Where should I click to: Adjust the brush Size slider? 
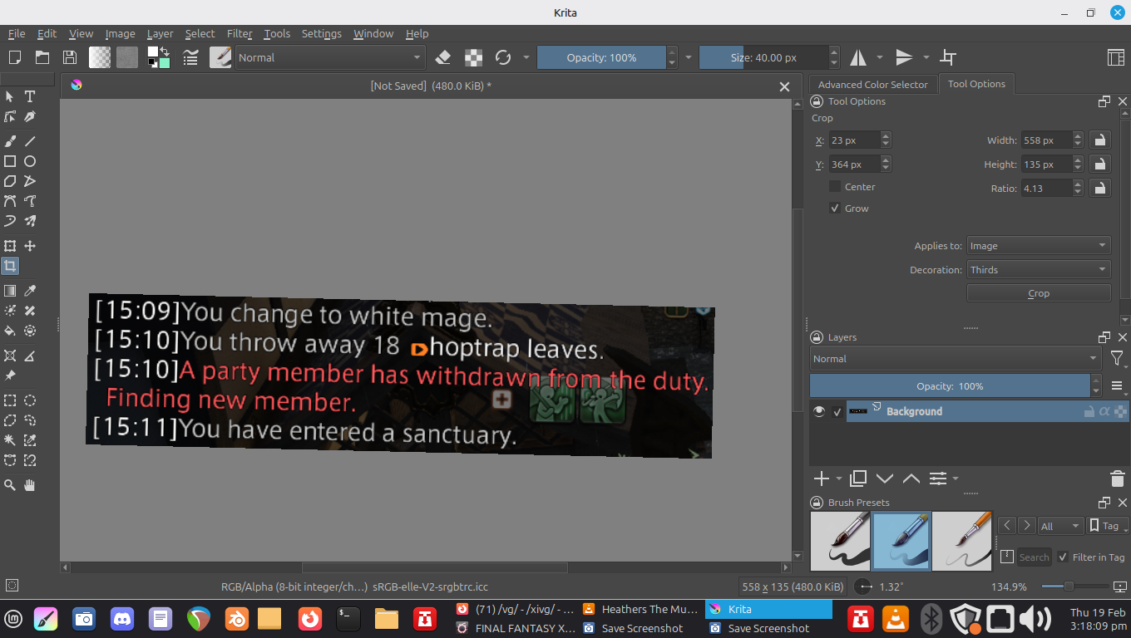click(763, 57)
